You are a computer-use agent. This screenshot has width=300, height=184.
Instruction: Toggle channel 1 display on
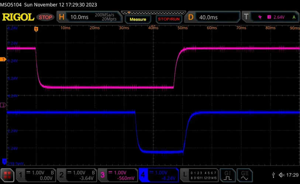pos(35,175)
